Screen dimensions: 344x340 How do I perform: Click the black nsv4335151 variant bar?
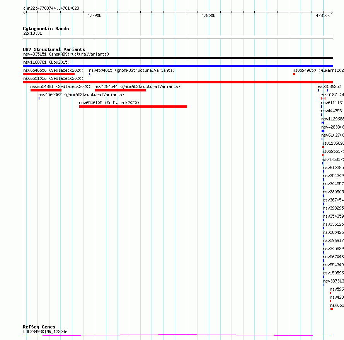pos(178,58)
